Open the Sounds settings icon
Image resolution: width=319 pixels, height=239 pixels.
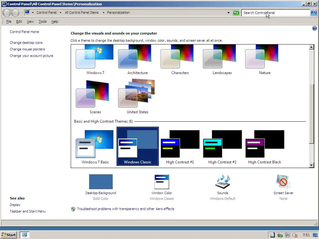(x=222, y=181)
